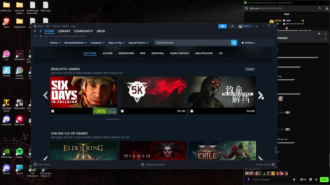Open three-dot menu on Kick pinned message

[x=325, y=34]
